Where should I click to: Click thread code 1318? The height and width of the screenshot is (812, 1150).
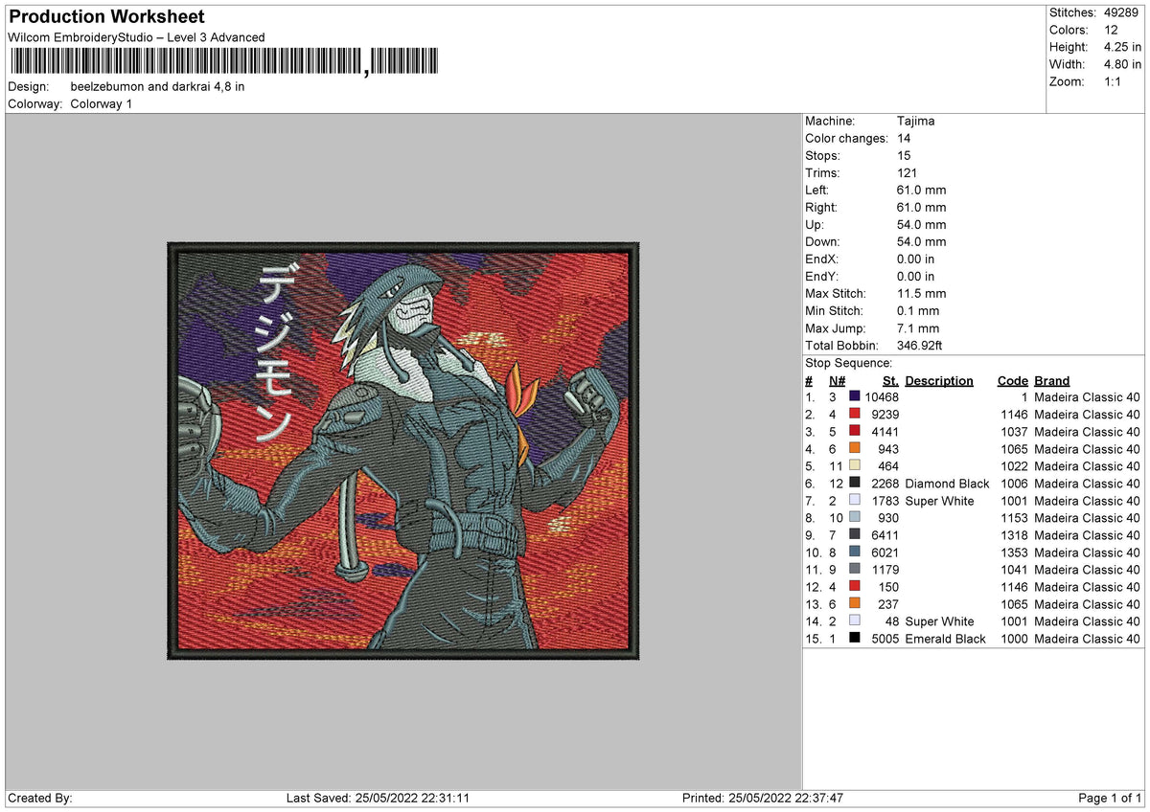(1012, 534)
